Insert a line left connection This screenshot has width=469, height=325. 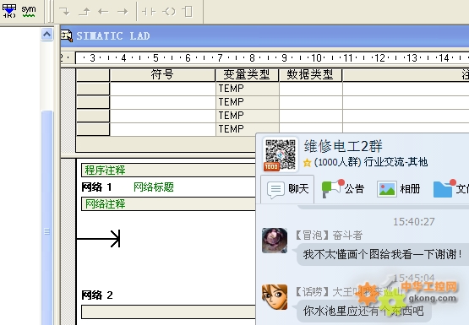[103, 12]
